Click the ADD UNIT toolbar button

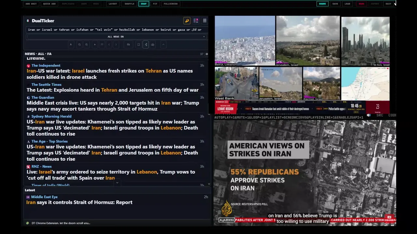tap(31, 4)
